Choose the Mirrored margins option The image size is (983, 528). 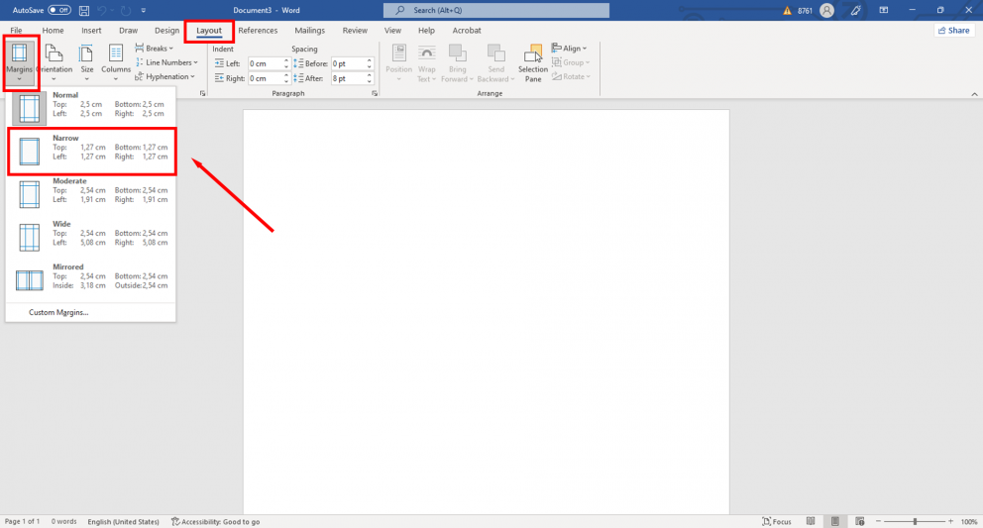coord(91,278)
